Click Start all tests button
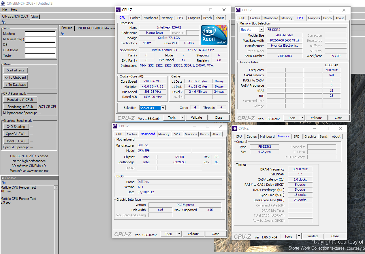The image size is (365, 254). pos(16,70)
